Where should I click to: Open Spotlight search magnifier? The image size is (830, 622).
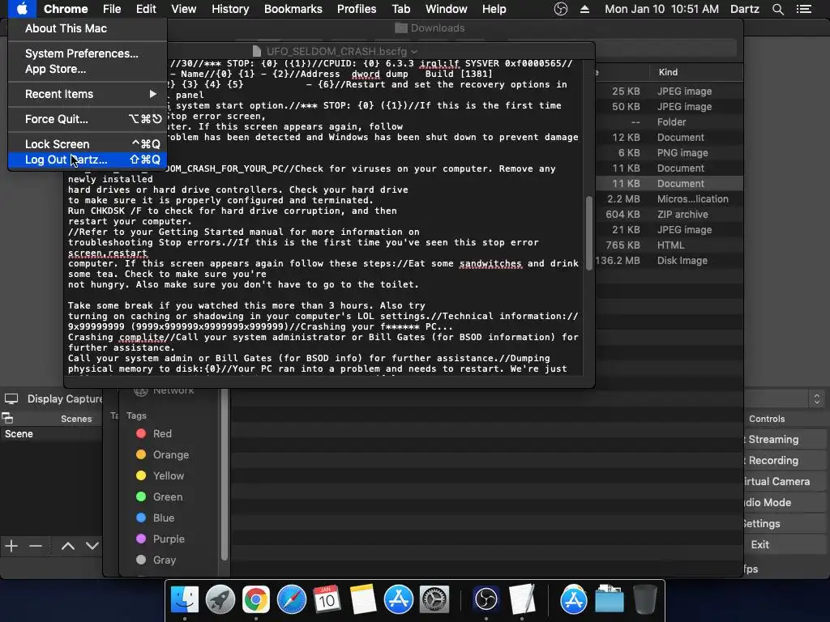(x=777, y=9)
